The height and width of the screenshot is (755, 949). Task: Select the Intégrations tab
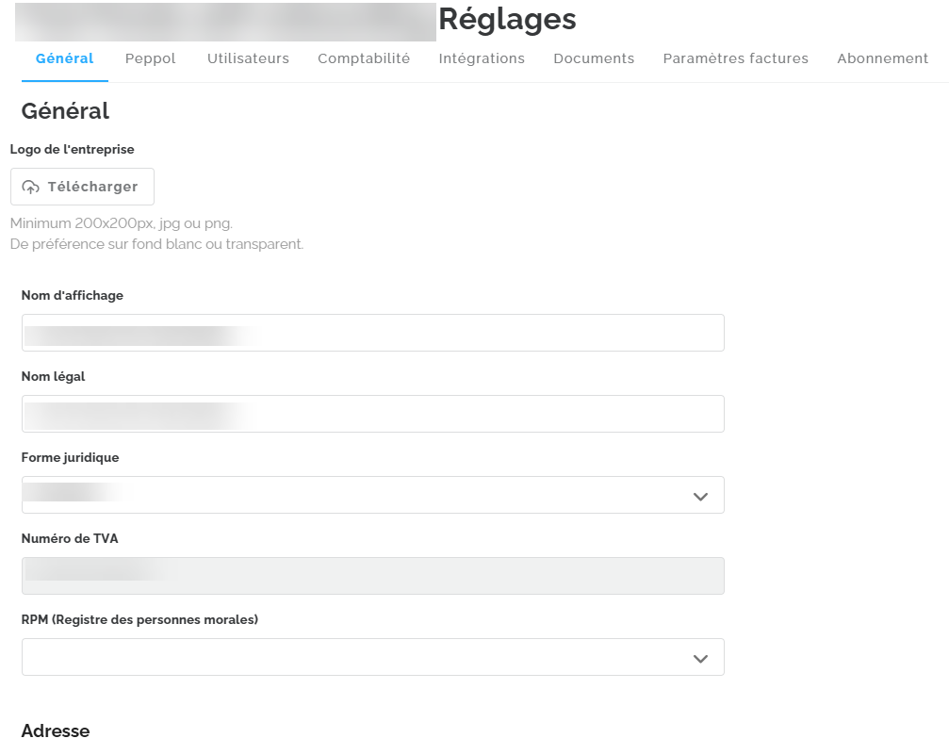(482, 58)
